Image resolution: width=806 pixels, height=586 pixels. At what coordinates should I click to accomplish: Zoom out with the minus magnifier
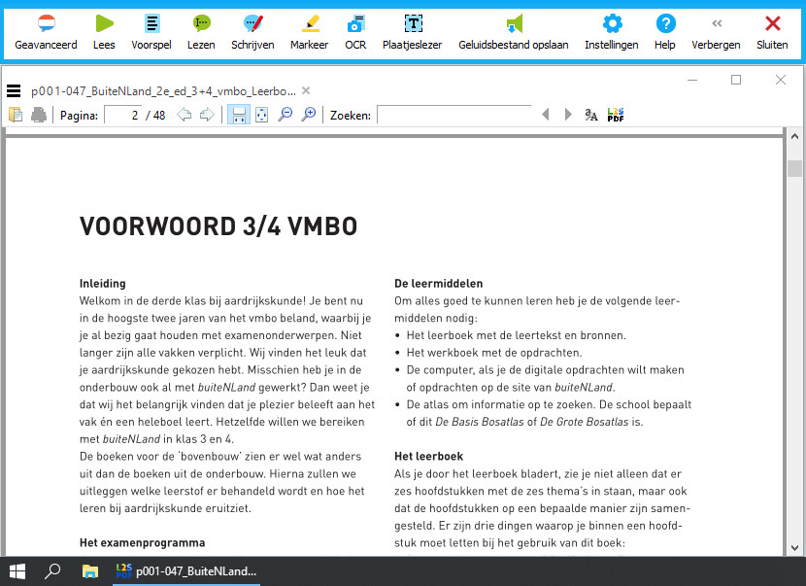coord(285,115)
